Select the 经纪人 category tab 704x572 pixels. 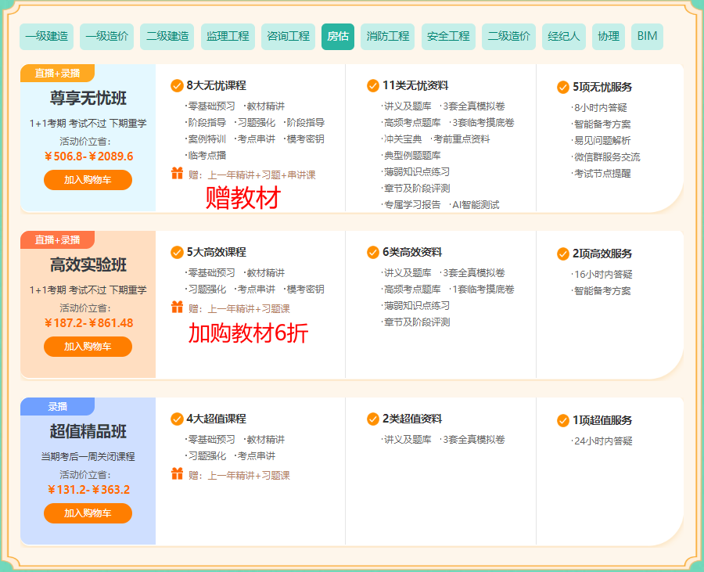564,36
